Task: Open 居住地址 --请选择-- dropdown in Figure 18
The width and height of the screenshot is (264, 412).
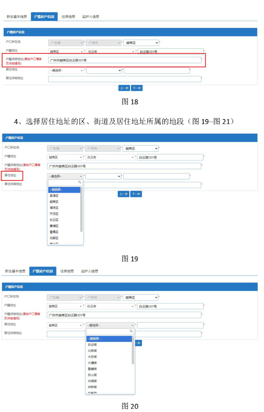Action: [66, 70]
